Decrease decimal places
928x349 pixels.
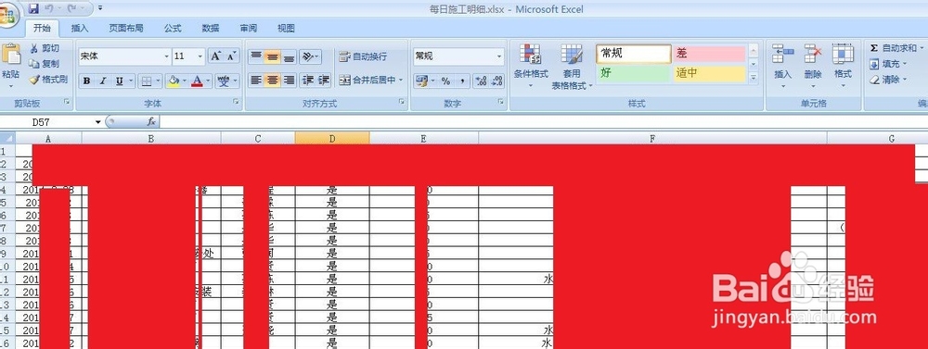(x=497, y=81)
